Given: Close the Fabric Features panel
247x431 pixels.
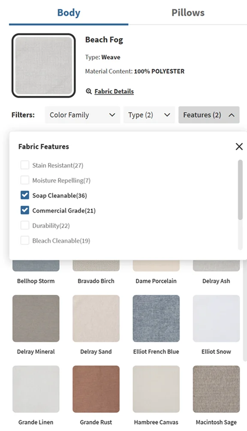Looking at the screenshot, I should [239, 147].
